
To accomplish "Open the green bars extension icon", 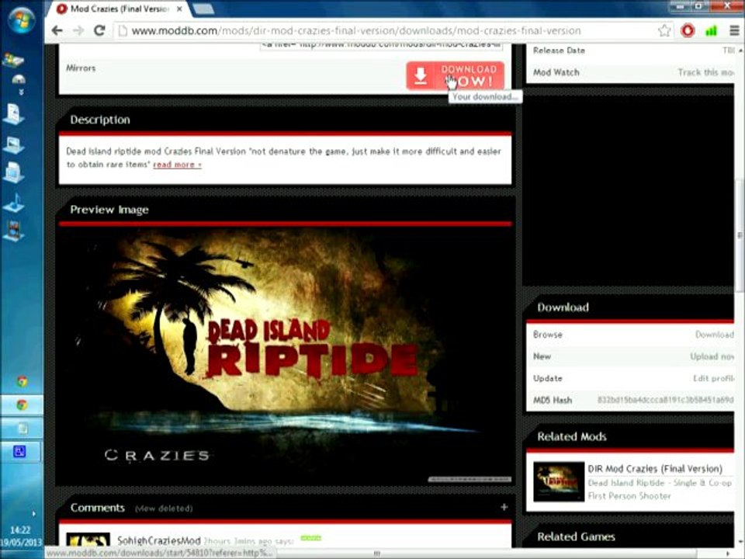I will [712, 31].
